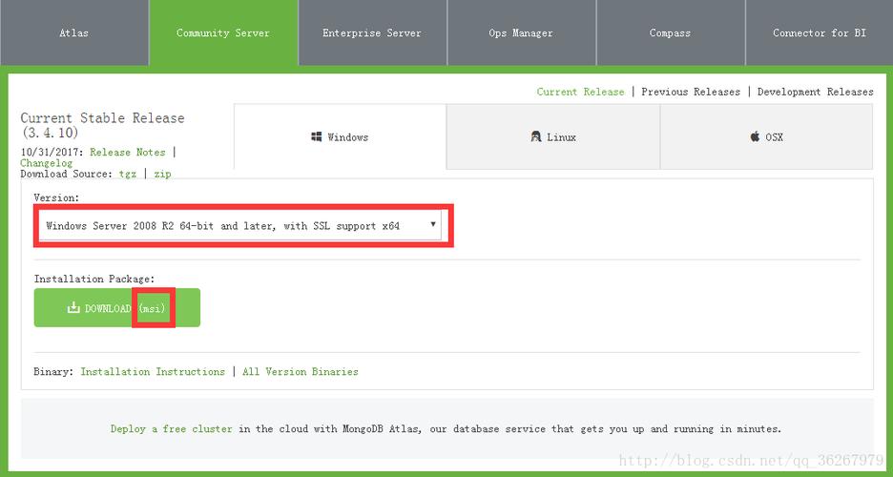Open the Ops Manager tab
Image resolution: width=893 pixels, height=477 pixels.
coord(521,33)
